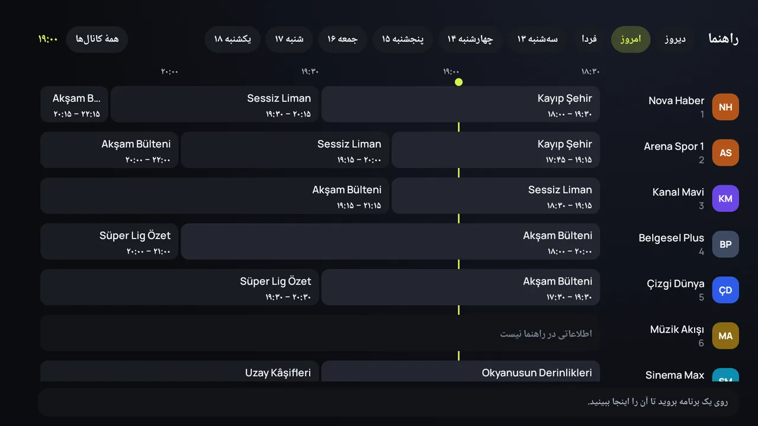Click the ۲۰:۰۰ timeline label
Screen dimensions: 758x426
169,72
